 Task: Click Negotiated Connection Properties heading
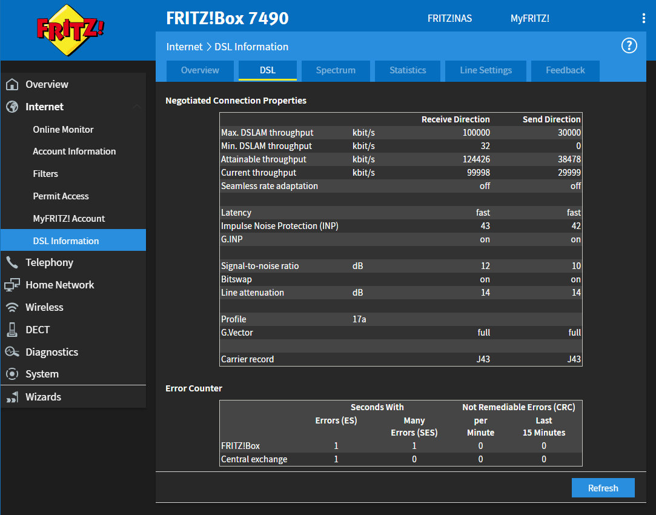pyautogui.click(x=236, y=101)
